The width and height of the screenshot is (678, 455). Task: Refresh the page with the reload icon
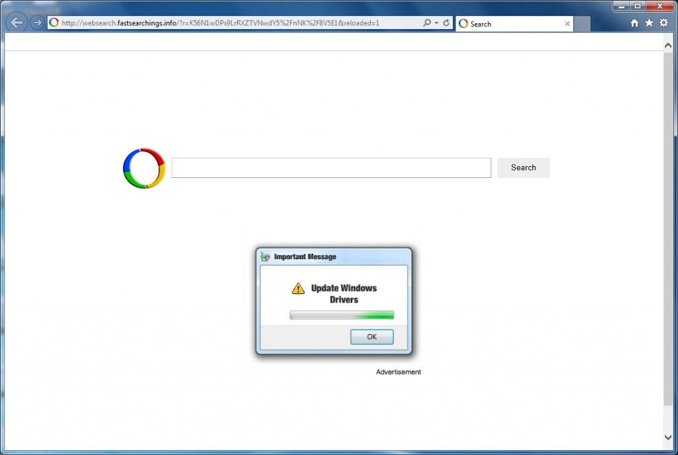pos(446,22)
